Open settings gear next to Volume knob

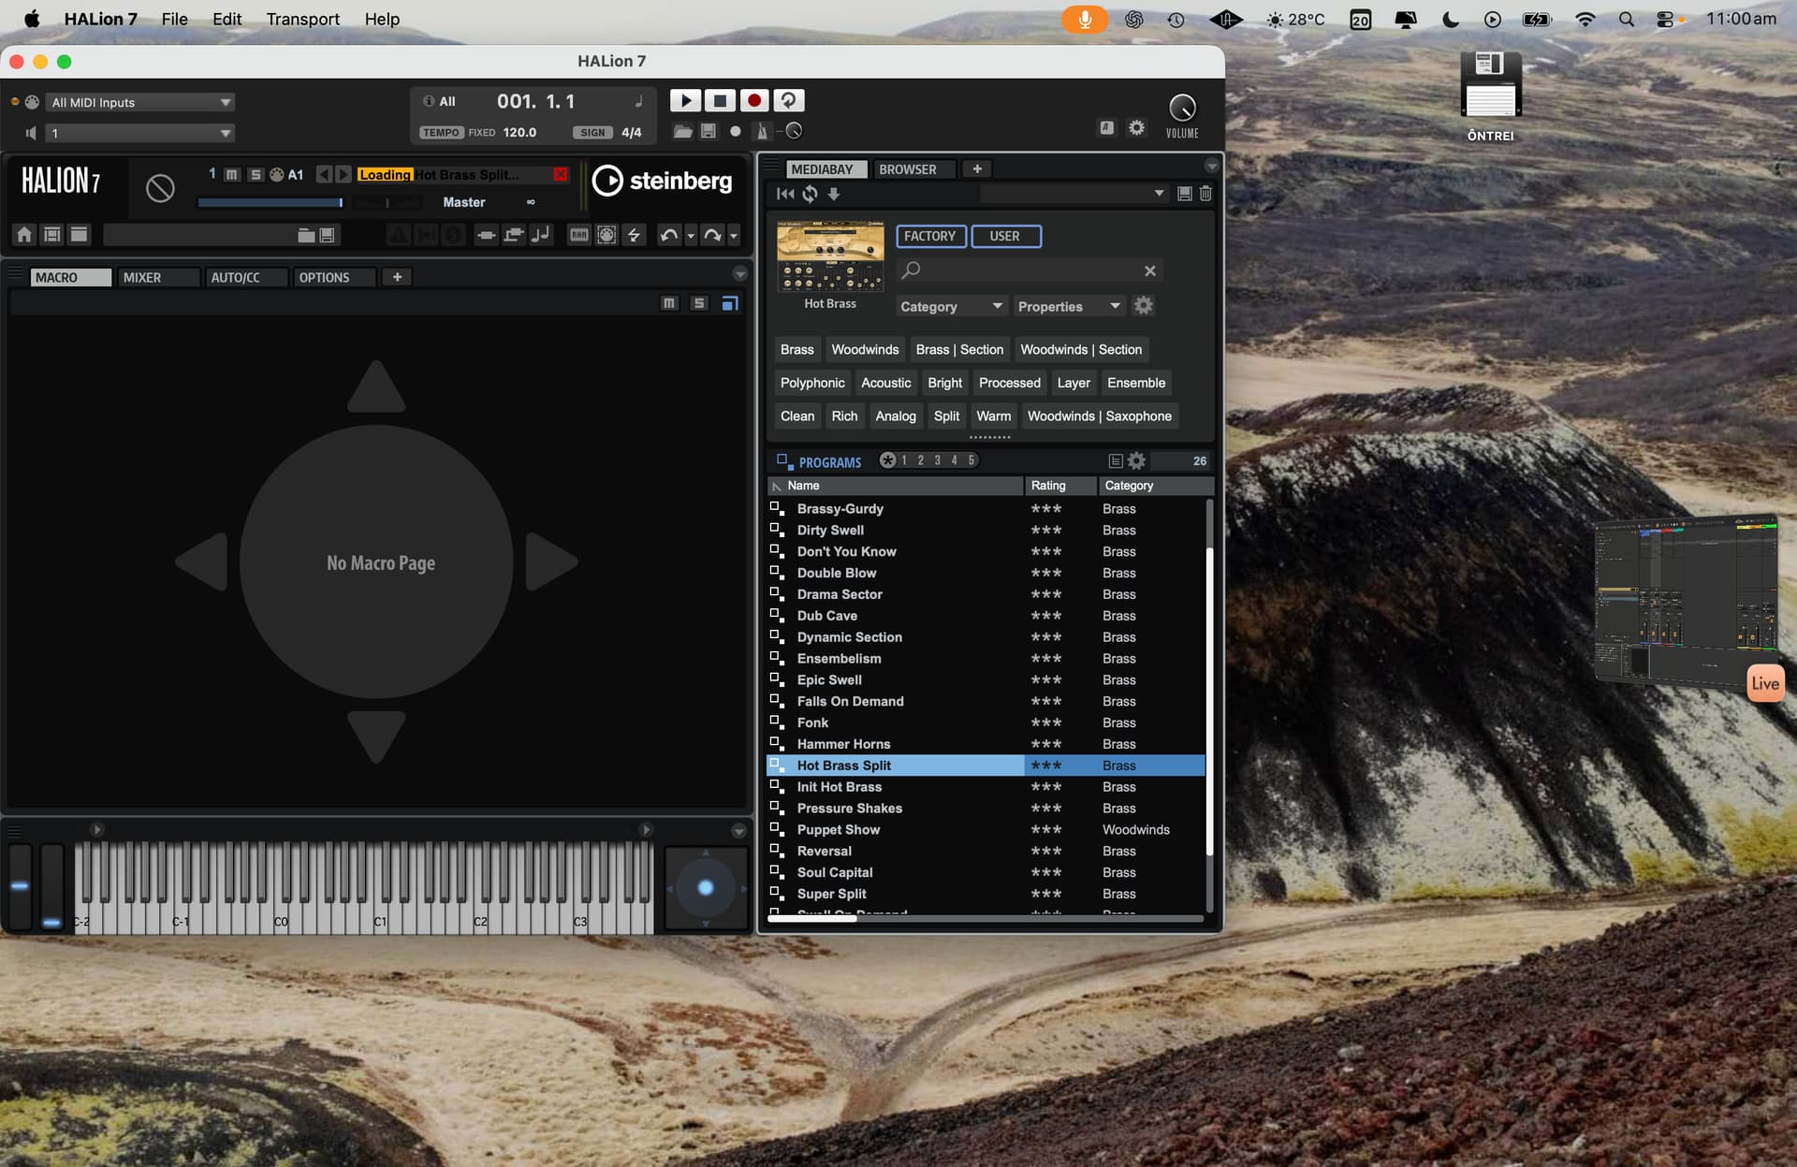(x=1136, y=128)
